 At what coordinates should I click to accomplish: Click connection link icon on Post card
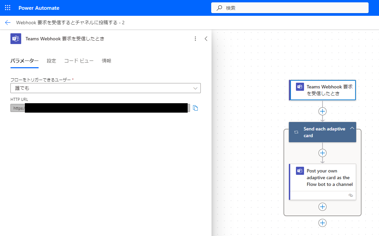point(351,195)
